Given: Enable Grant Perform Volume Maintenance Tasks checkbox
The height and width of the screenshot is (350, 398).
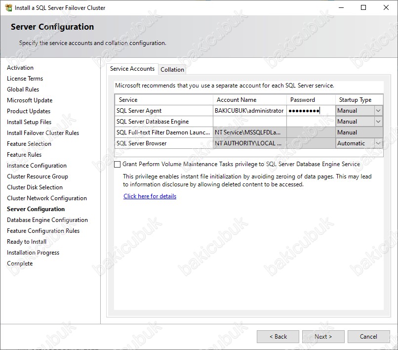Looking at the screenshot, I should click(x=117, y=164).
